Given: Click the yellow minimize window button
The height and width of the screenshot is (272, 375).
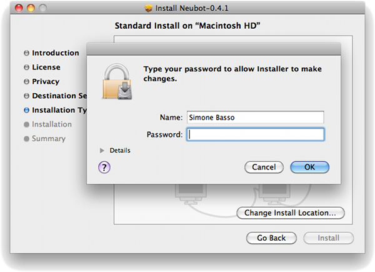Looking at the screenshot, I should (x=31, y=8).
